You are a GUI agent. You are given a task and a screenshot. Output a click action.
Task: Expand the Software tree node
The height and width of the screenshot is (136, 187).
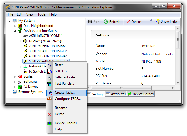click(x=15, y=82)
